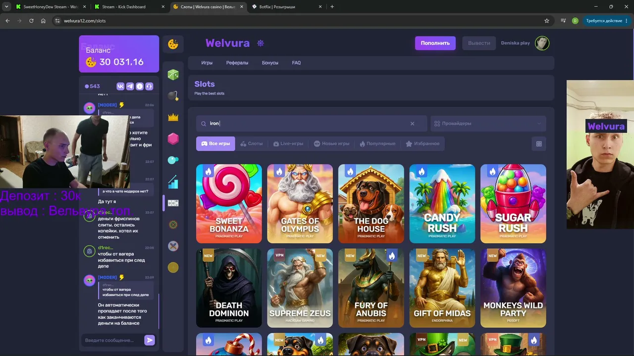The image size is (634, 356).
Task: Open the Gates of Olympus slot
Action: click(x=300, y=204)
